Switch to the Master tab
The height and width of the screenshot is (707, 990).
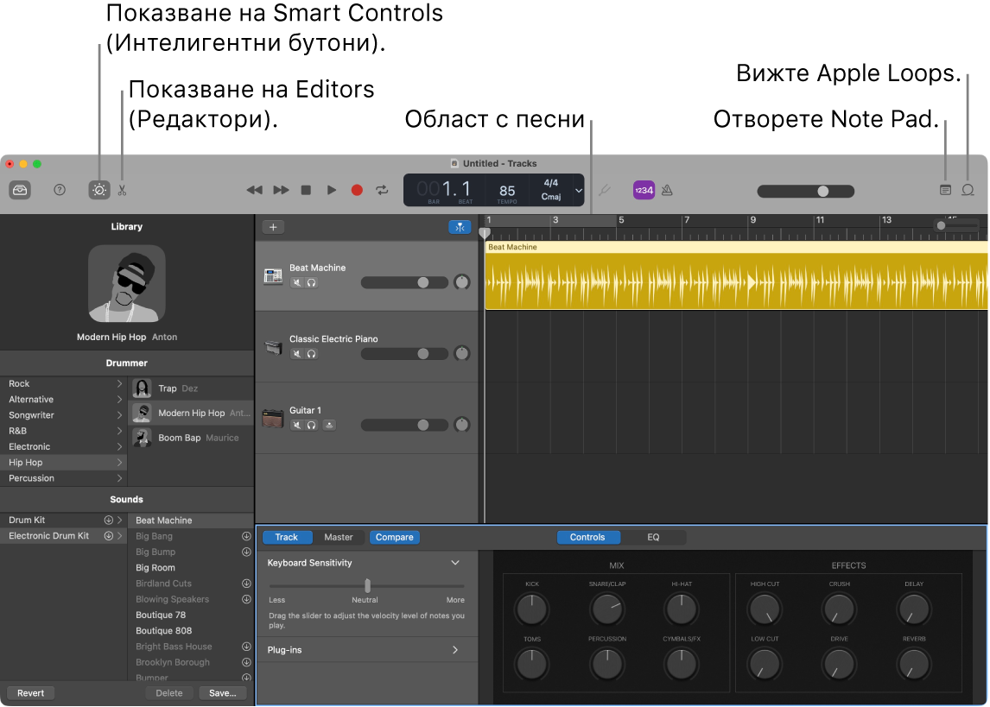click(x=339, y=537)
